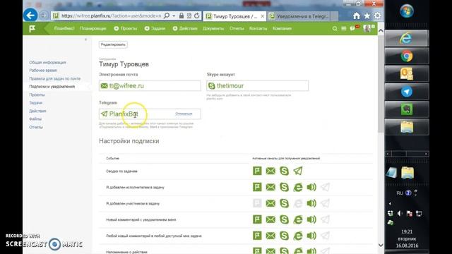The image size is (452, 254).
Task: Click sound icon in «Любой новый комментарий» row
Action: pyautogui.click(x=311, y=236)
